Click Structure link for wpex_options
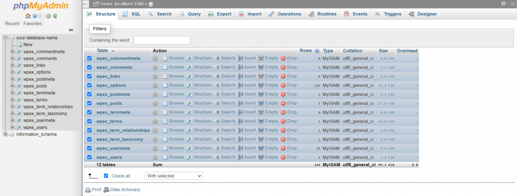Image resolution: width=517 pixels, height=196 pixels. point(202,85)
